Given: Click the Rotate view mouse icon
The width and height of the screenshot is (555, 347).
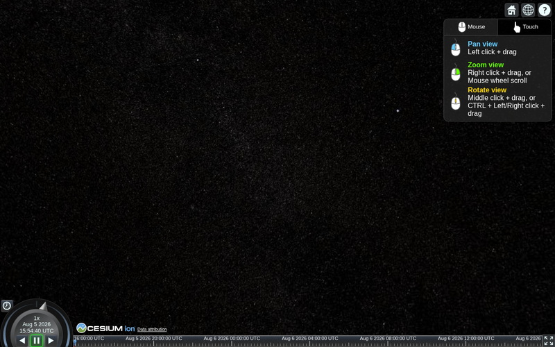Looking at the screenshot, I should point(456,102).
